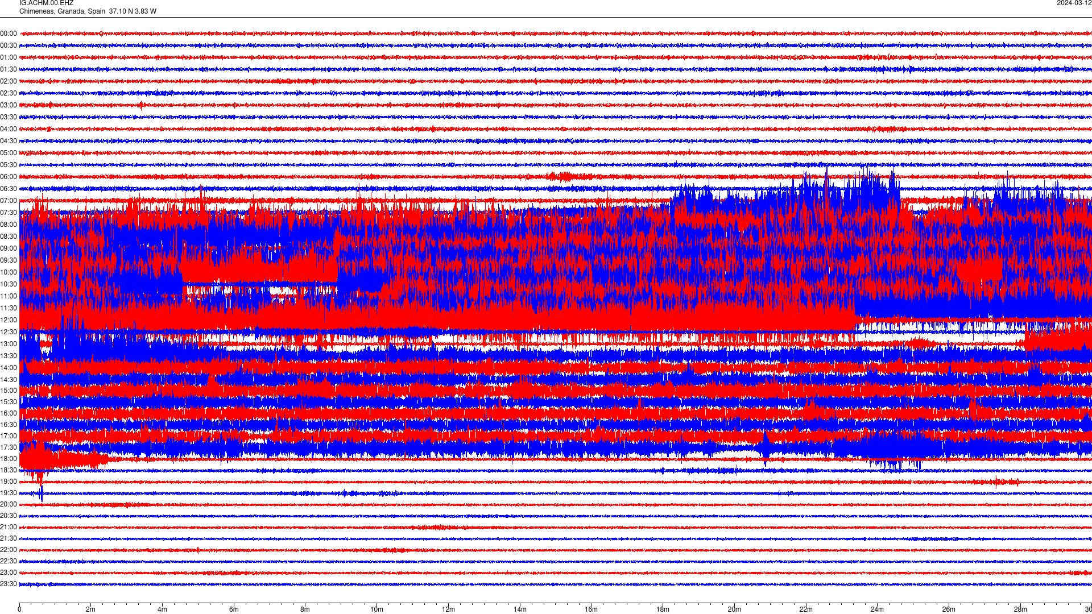
Task: Select the 02:00 time row label
Action: (9, 81)
